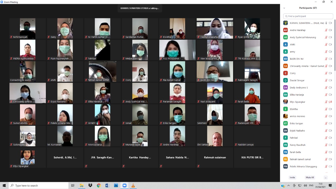Click the Mute All button
336x189 pixels.
pos(310,177)
